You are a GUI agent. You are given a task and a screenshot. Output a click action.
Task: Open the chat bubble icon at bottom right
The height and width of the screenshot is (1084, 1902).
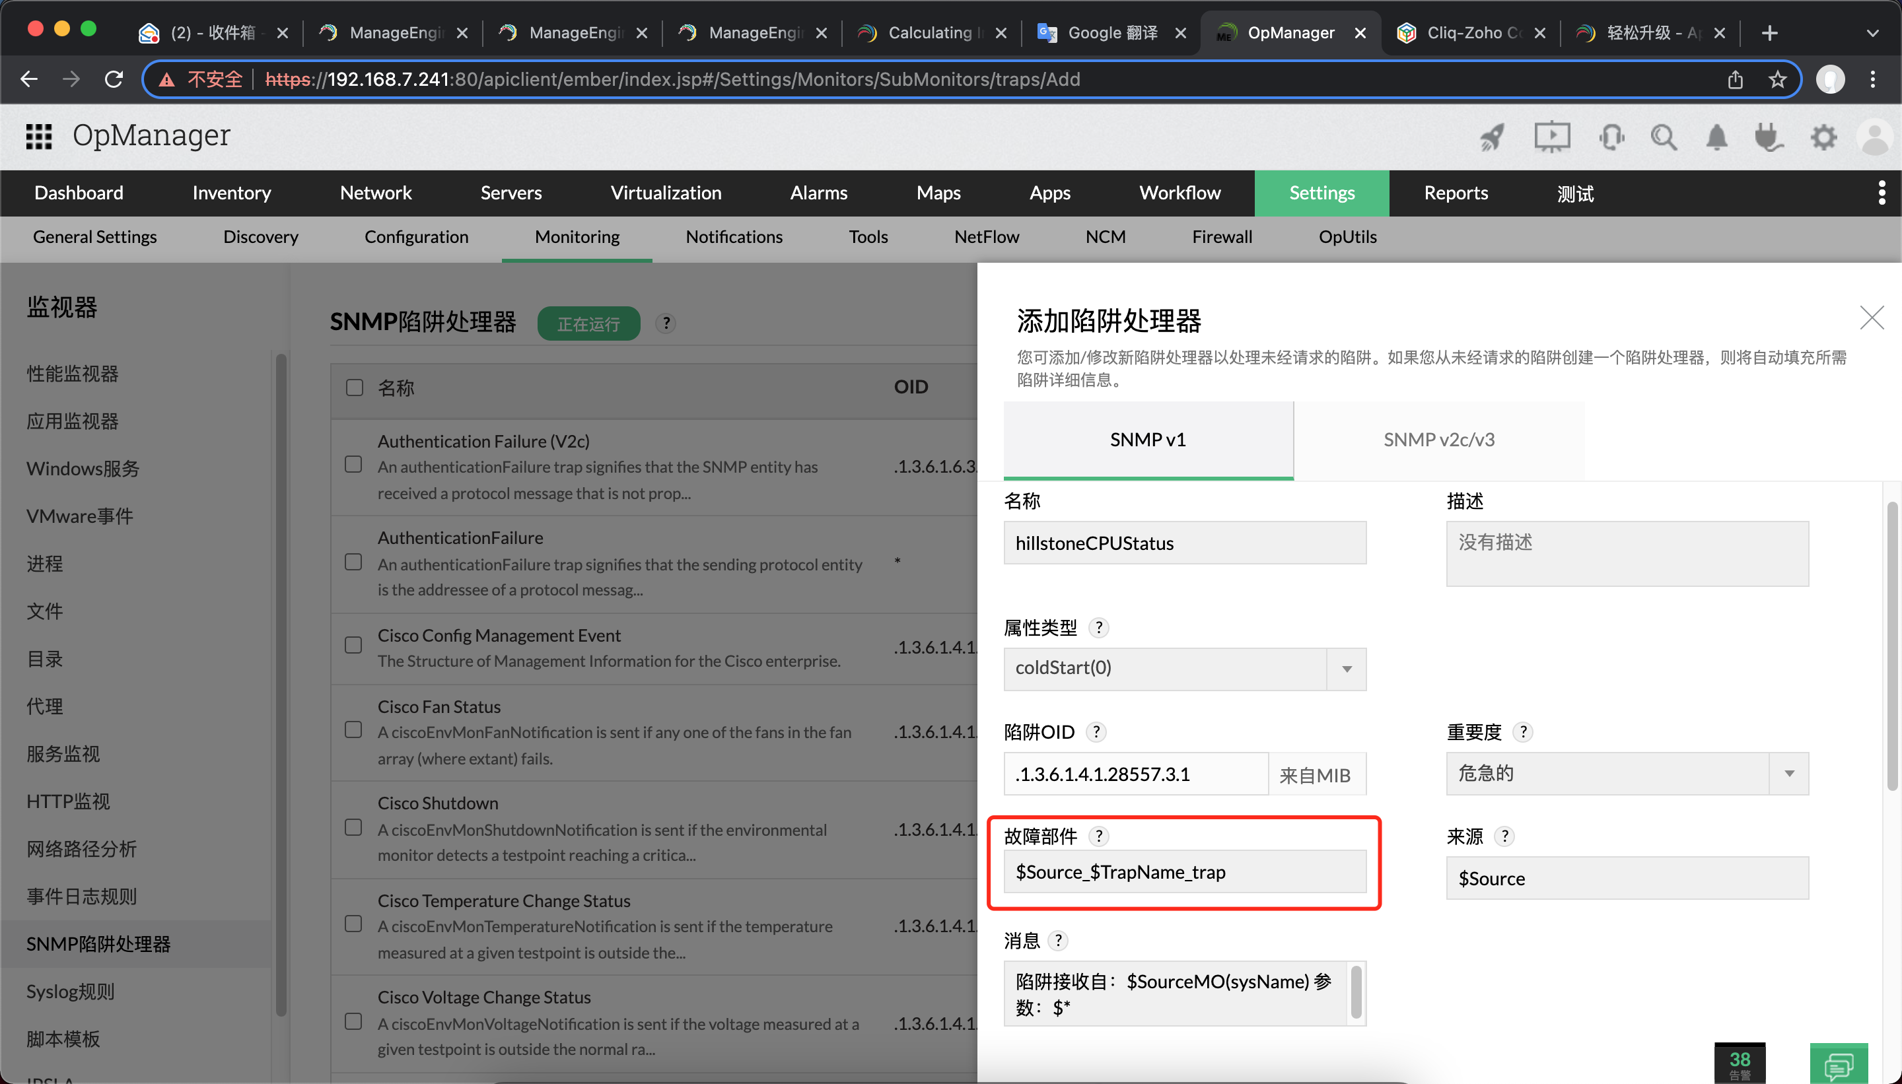[x=1838, y=1063]
